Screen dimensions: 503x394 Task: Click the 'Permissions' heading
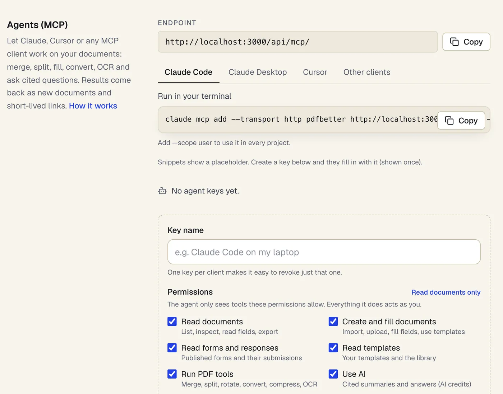190,292
